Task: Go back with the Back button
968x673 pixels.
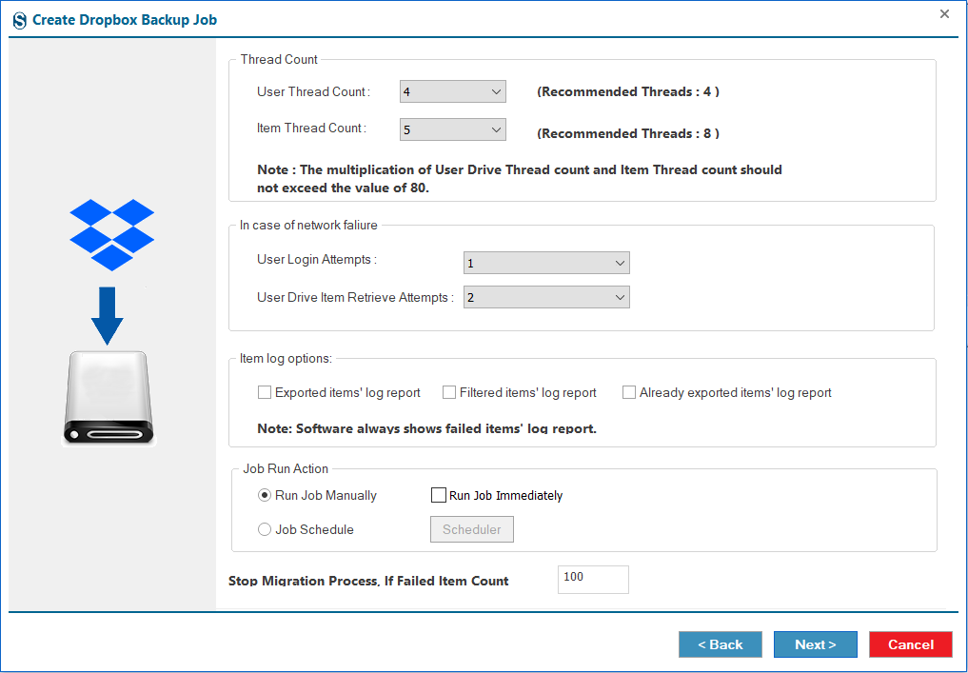Action: coord(721,644)
